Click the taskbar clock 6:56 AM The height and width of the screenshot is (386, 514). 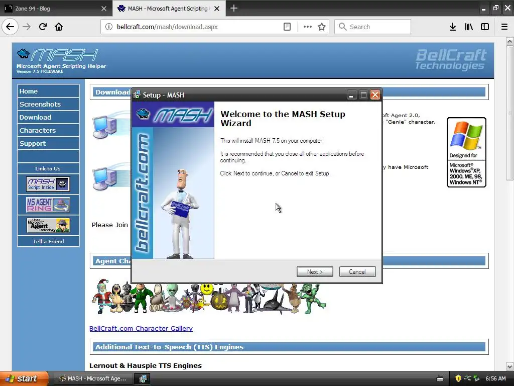pos(495,378)
